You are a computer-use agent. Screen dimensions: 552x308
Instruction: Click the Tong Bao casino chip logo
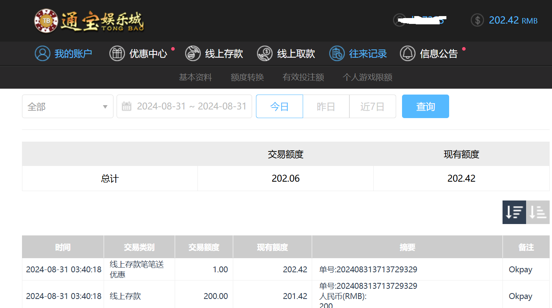pyautogui.click(x=46, y=21)
